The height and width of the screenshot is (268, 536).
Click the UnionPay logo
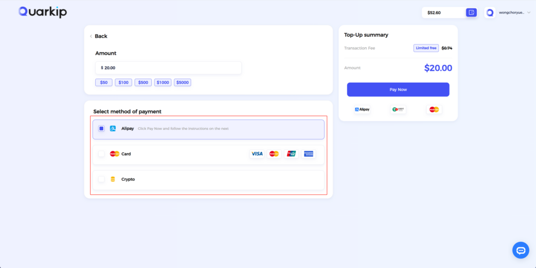click(291, 154)
